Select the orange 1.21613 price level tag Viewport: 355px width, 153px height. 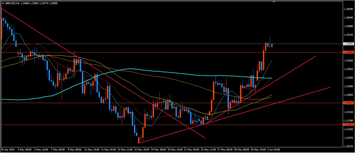pos(349,125)
